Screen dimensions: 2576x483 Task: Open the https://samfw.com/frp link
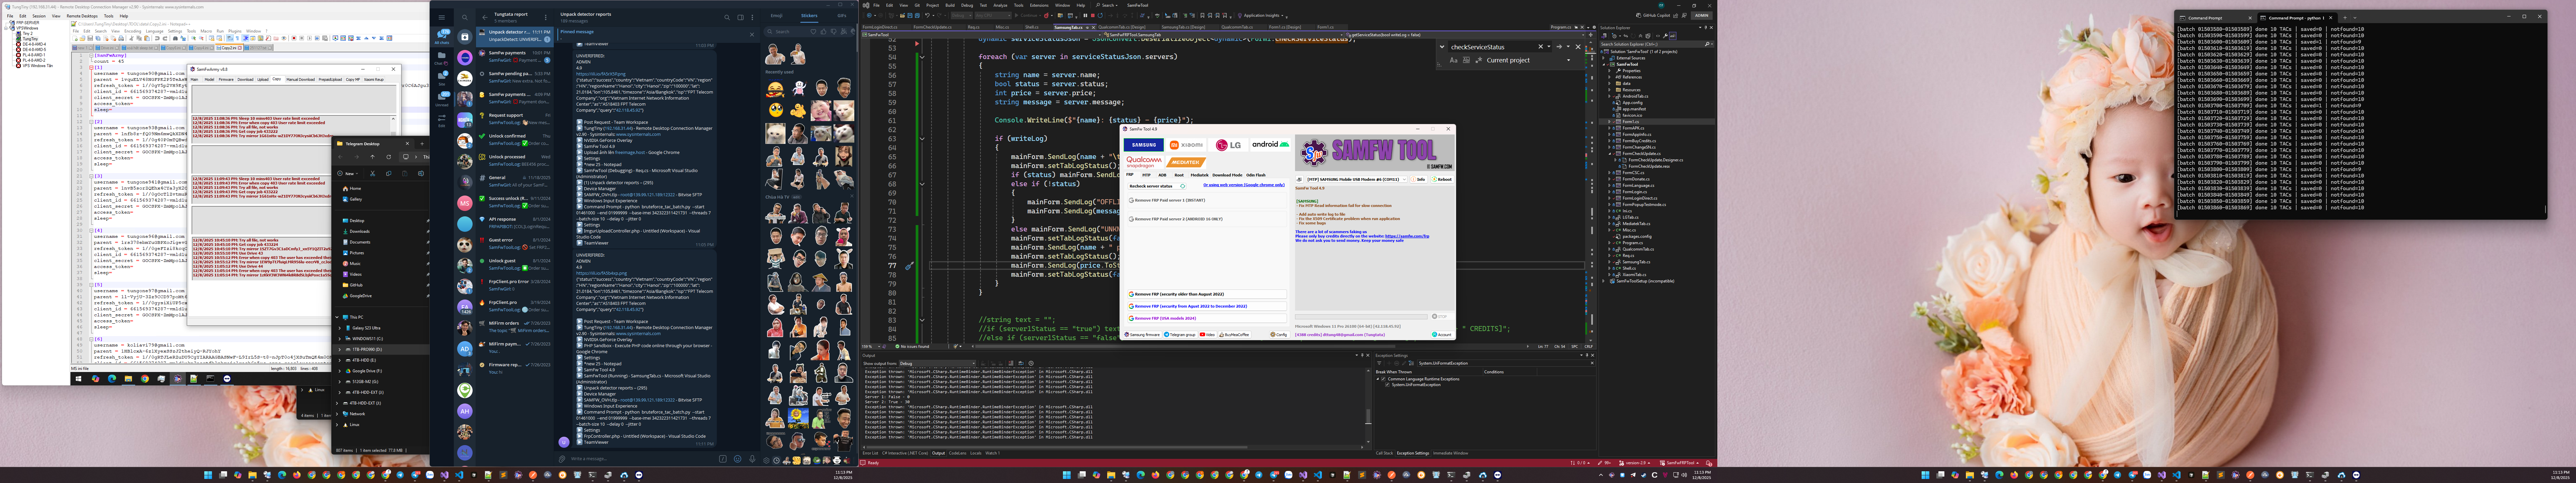[x=1407, y=236]
